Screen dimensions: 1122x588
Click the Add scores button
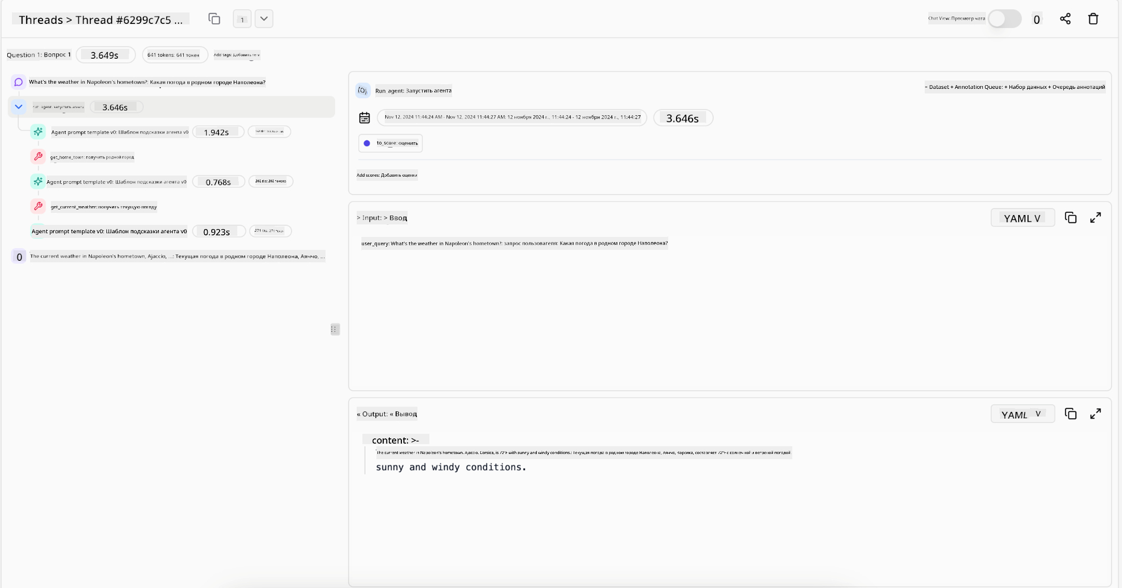click(x=387, y=175)
